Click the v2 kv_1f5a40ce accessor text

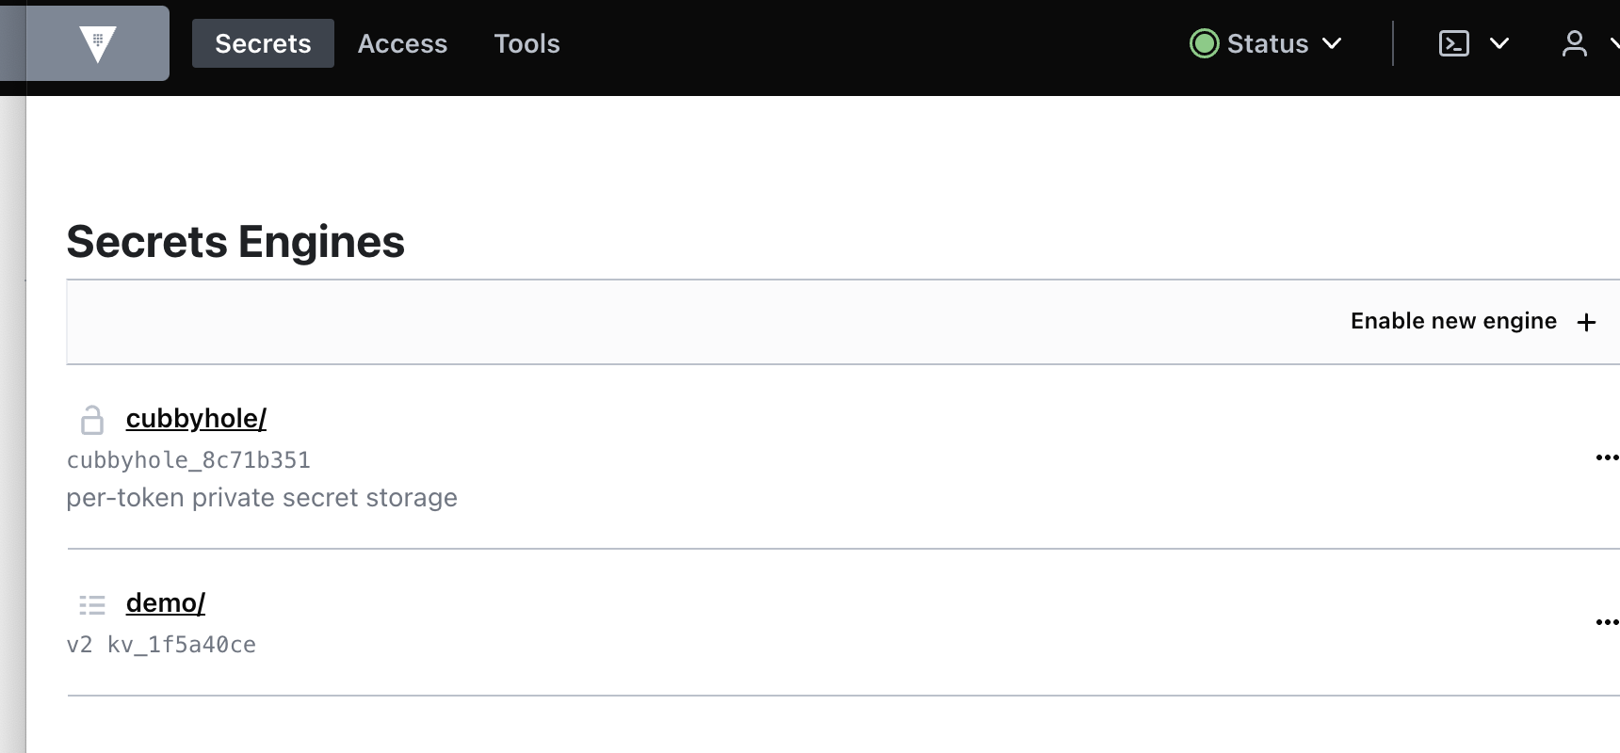tap(161, 645)
